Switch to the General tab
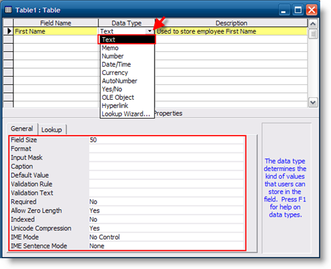This screenshot has height=269, width=331. pyautogui.click(x=22, y=129)
